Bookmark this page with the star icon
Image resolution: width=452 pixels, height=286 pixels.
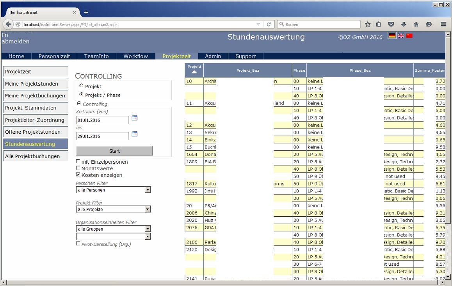[368, 25]
